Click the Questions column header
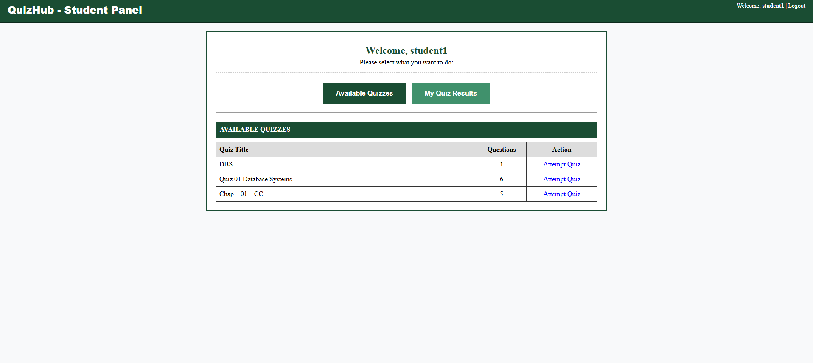 click(502, 150)
